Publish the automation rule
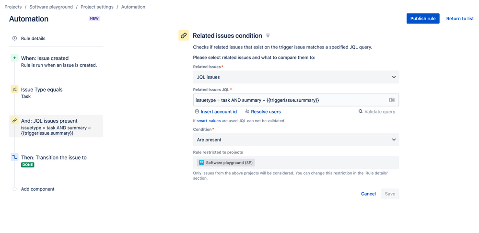479x233 pixels. coord(423,19)
